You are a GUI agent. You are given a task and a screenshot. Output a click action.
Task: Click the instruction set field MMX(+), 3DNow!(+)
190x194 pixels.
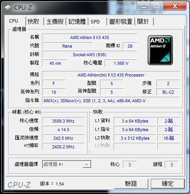tap(111, 101)
